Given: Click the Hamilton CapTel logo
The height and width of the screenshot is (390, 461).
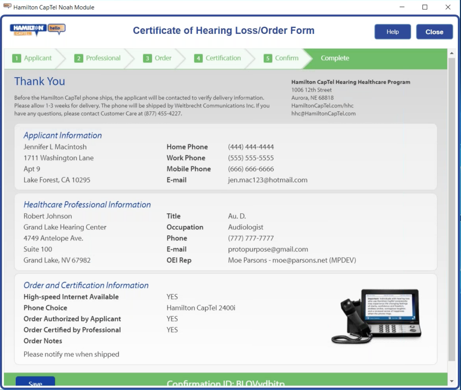Looking at the screenshot, I should pos(38,30).
